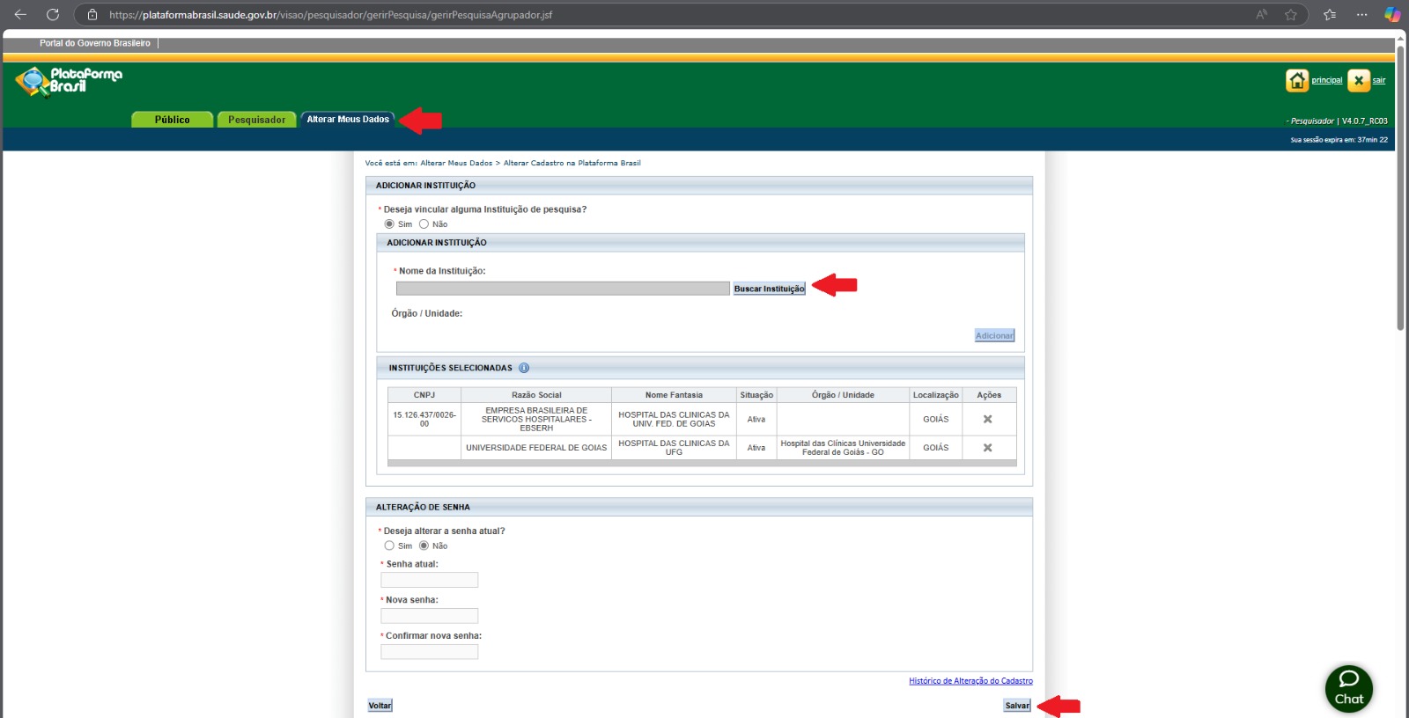Select Não for vincular Instituição
The width and height of the screenshot is (1409, 718).
click(424, 224)
